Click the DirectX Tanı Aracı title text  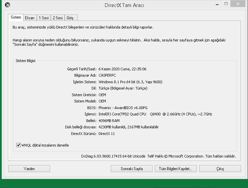(x=124, y=5)
